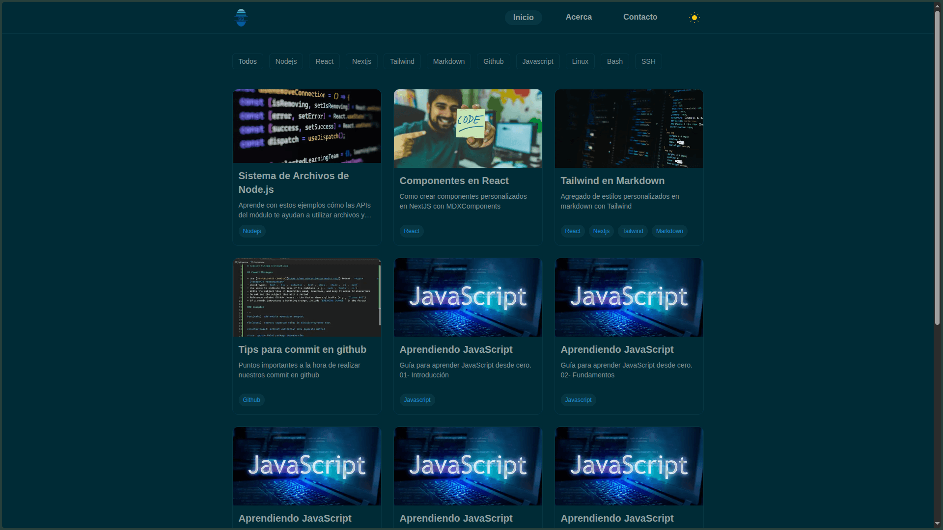The height and width of the screenshot is (530, 943).
Task: Open the Tips para commit en github title
Action: tap(302, 349)
